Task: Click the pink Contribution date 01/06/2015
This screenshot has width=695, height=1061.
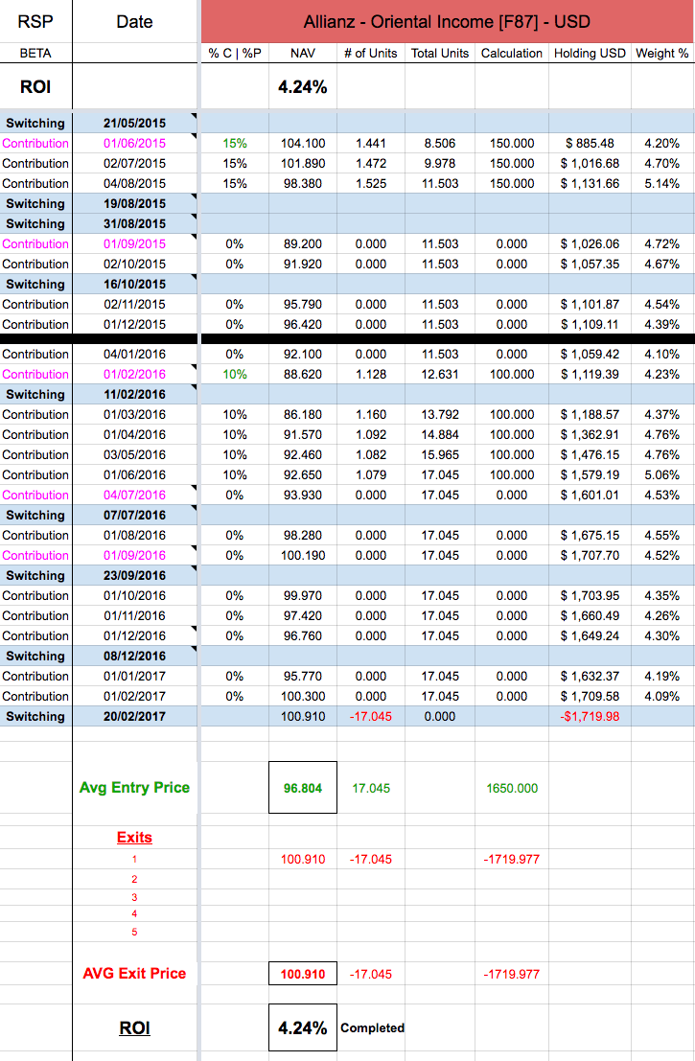Action: [134, 144]
